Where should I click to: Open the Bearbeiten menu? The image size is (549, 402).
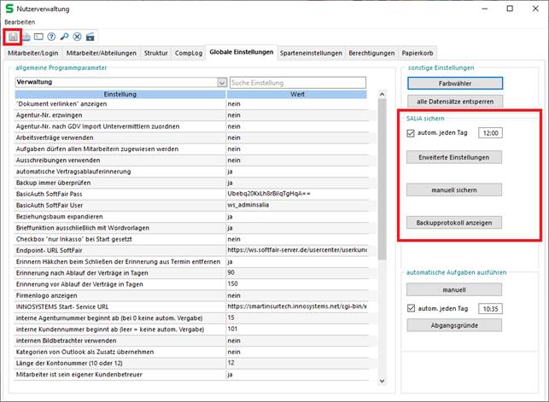point(20,21)
